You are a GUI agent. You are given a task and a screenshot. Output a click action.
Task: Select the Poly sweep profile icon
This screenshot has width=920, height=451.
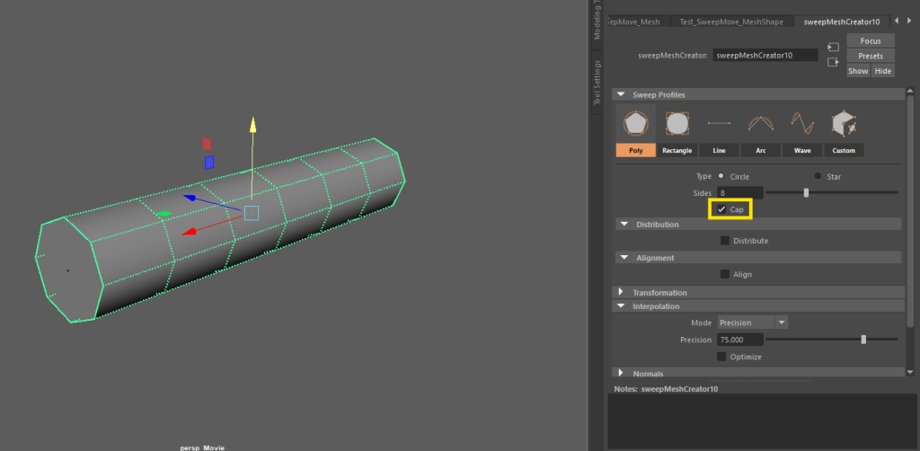pos(635,123)
